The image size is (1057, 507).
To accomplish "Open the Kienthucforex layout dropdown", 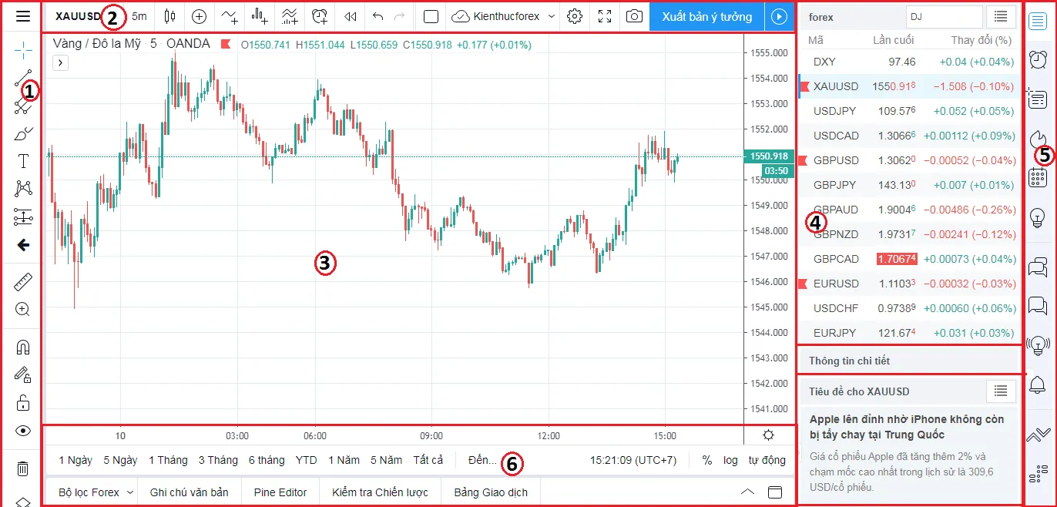I will tap(505, 16).
